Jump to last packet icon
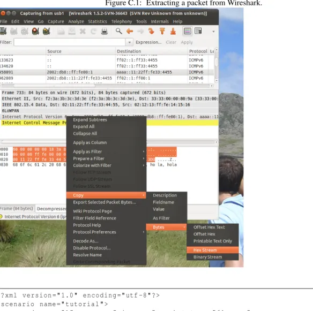The width and height of the screenshot is (313, 311). pos(173,31)
